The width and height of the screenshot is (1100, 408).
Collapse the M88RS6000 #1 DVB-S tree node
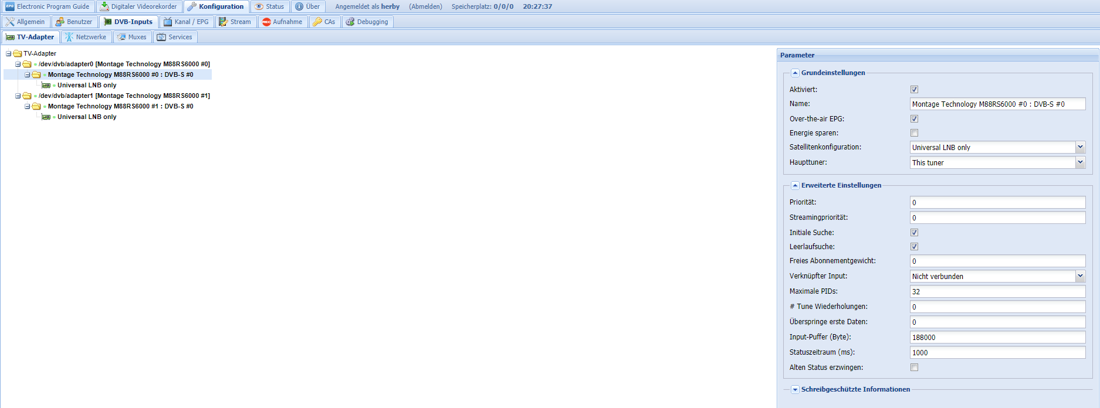pos(27,106)
